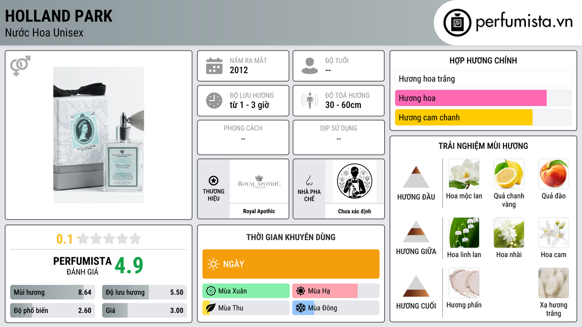Click the TRẢI NGHIỆM MÙI HƯƠNG heading
582x327 pixels.
coord(483,146)
